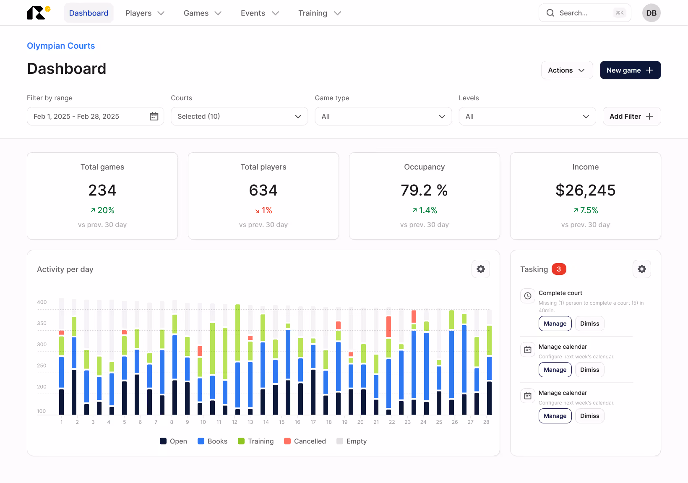
Task: Open Activity per day chart settings gear
Action: click(x=481, y=269)
